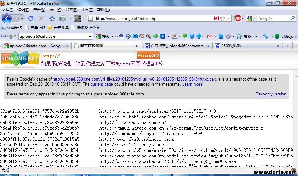Open Gmail icon in Google Toolbar
Screen dimensions: 298x176
click(x=210, y=36)
